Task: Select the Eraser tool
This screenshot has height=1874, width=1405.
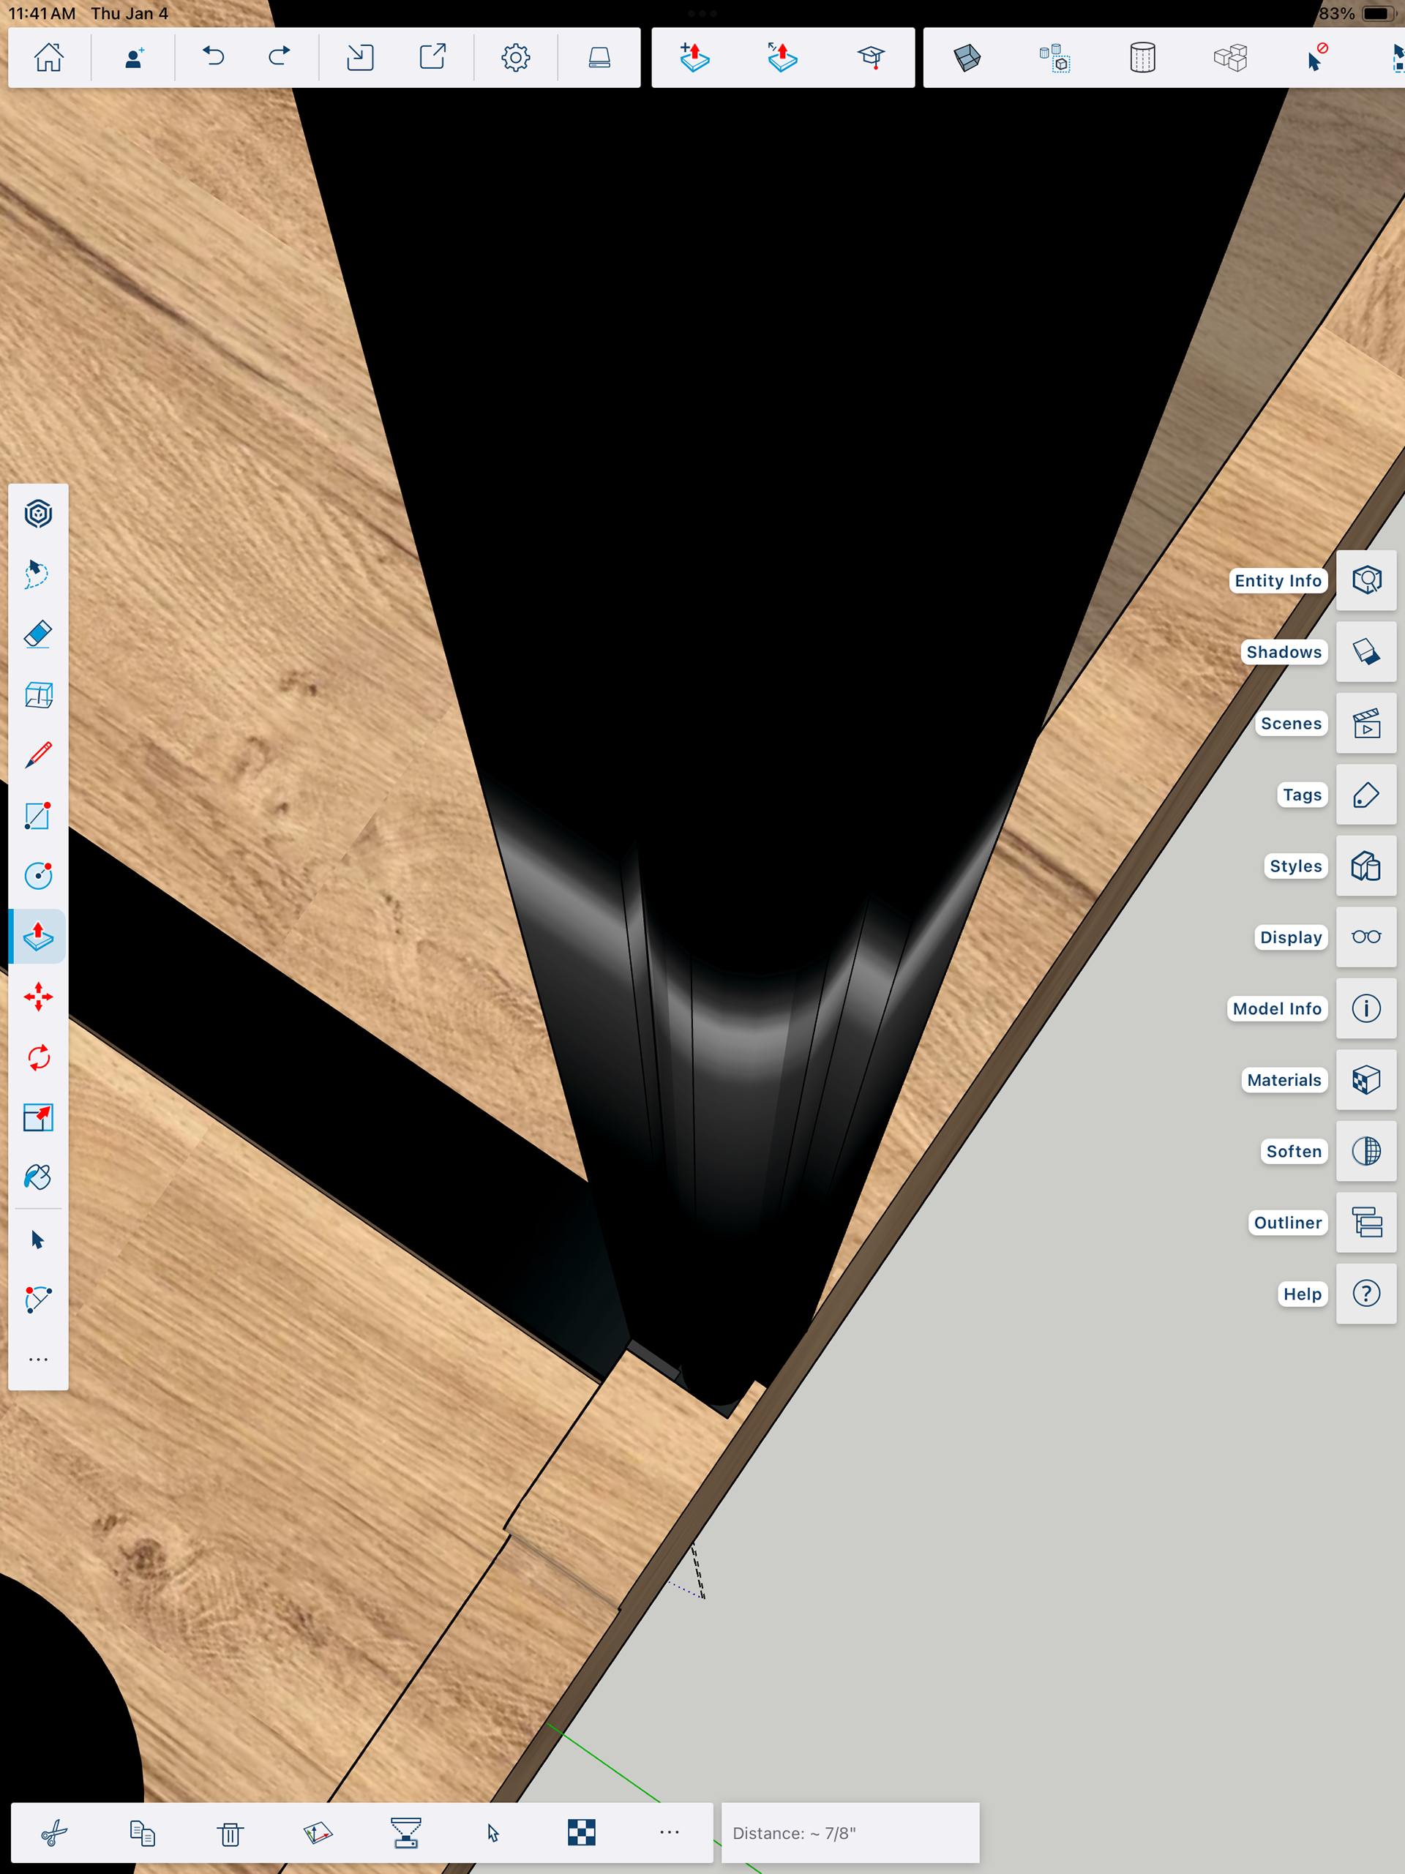Action: click(38, 634)
